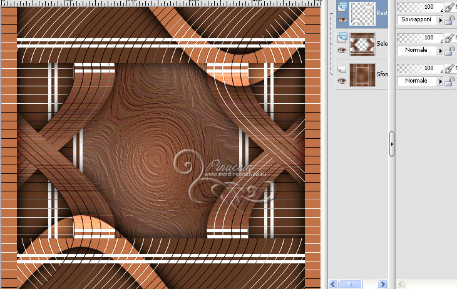Toggle visibility of the Sfon background layer

342,81
